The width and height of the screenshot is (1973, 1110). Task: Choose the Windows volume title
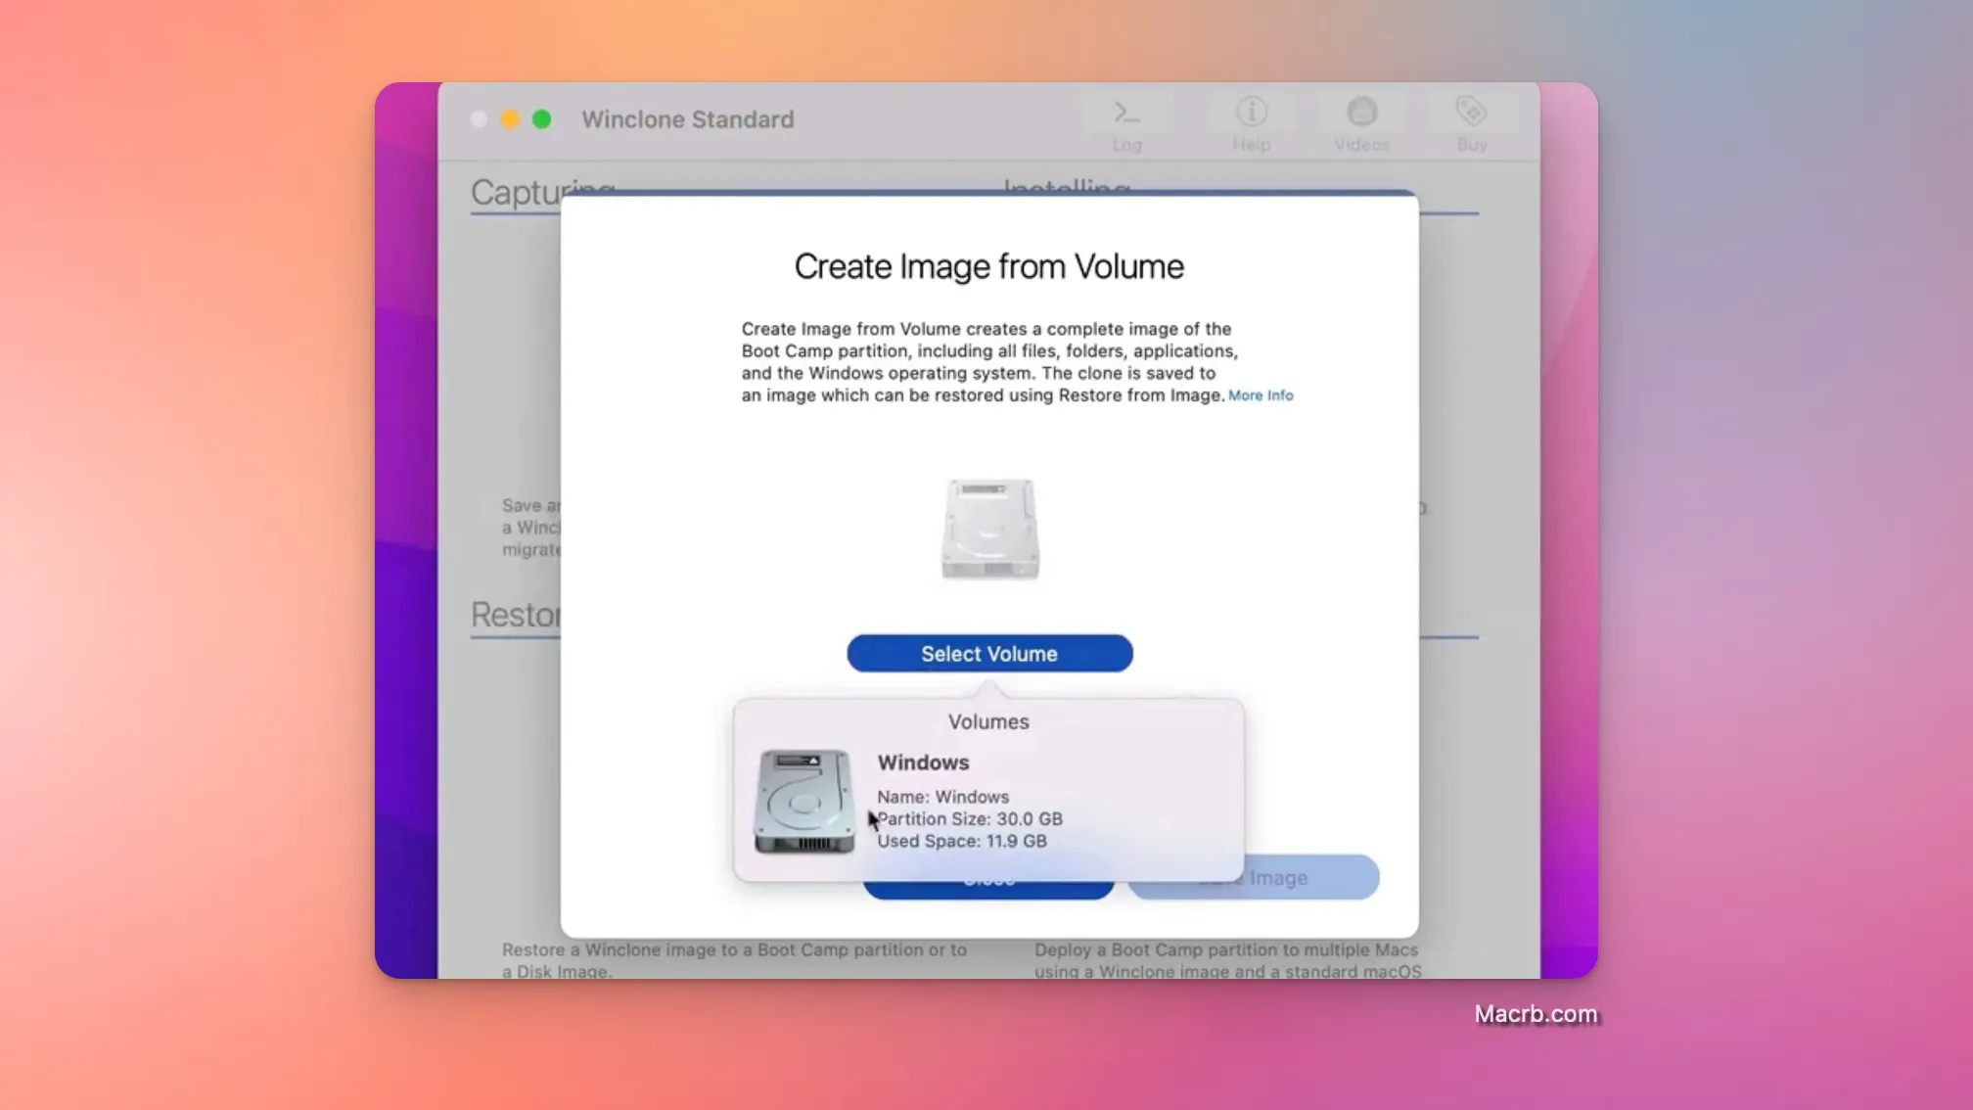pos(923,763)
